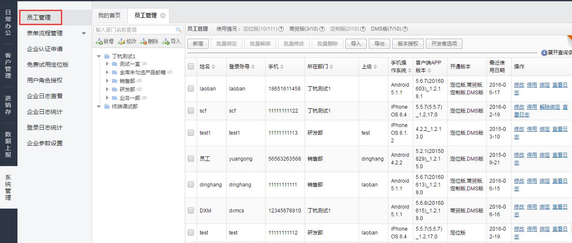
Task: Click the 版本授权 button
Action: pyautogui.click(x=408, y=44)
